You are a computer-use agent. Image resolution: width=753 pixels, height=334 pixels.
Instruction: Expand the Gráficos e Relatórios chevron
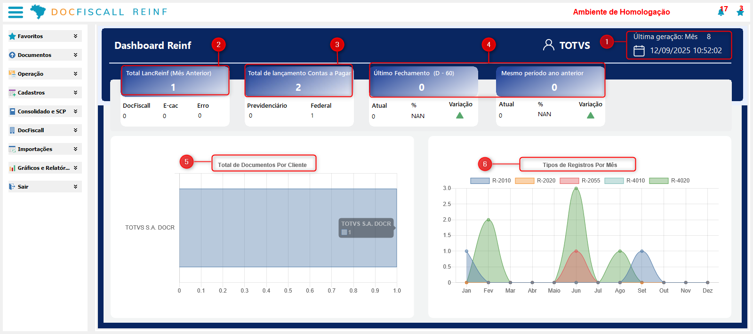pos(75,168)
